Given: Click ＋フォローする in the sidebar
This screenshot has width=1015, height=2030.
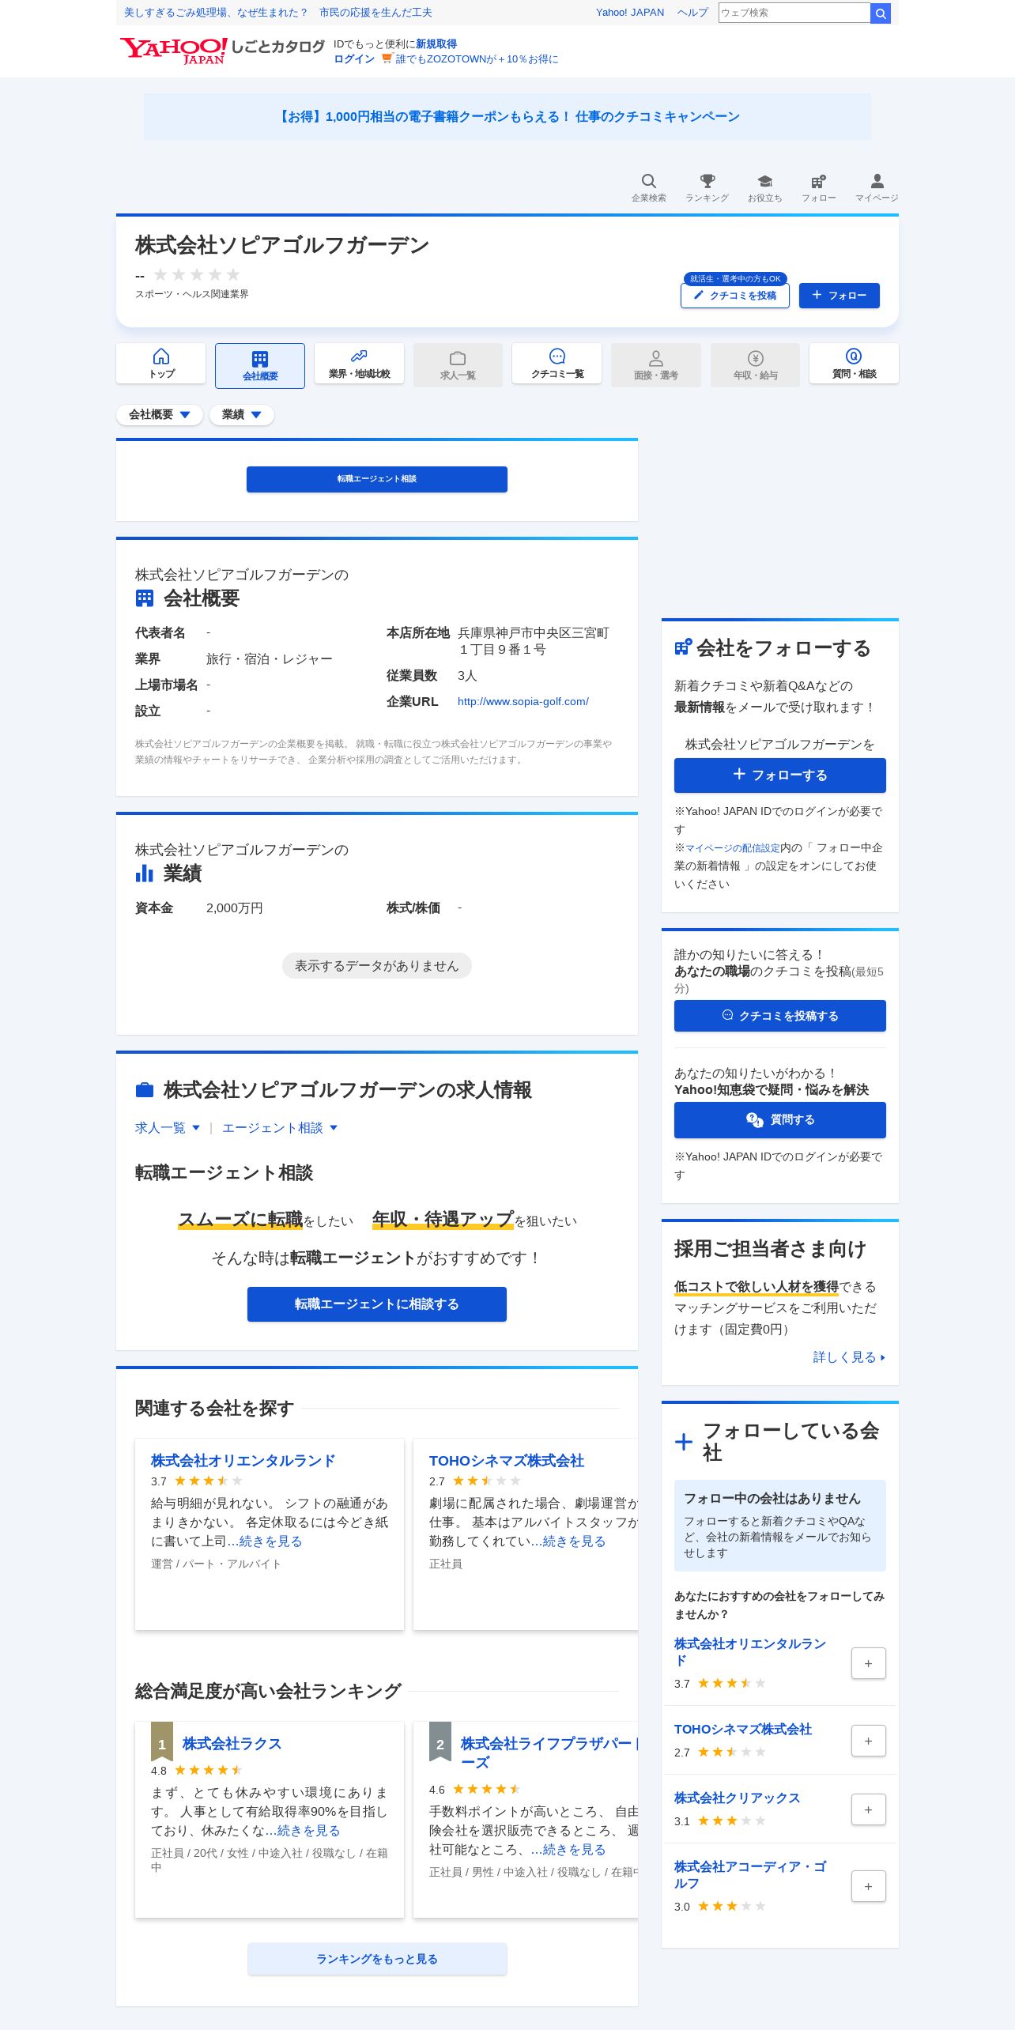Looking at the screenshot, I should (780, 775).
